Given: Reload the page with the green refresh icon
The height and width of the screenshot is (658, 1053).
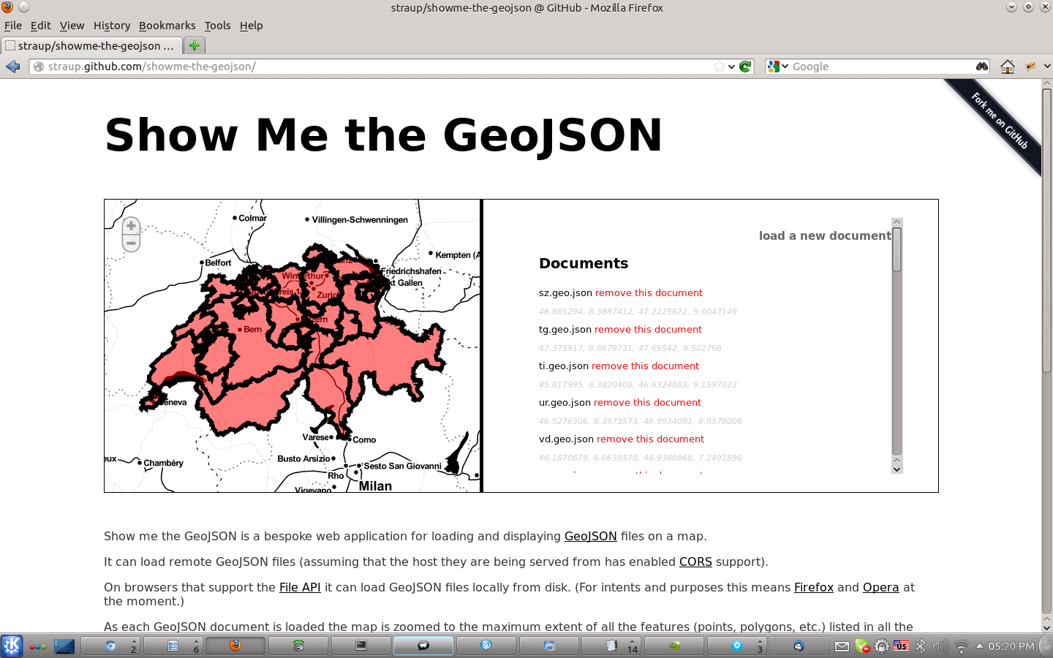Looking at the screenshot, I should point(745,67).
